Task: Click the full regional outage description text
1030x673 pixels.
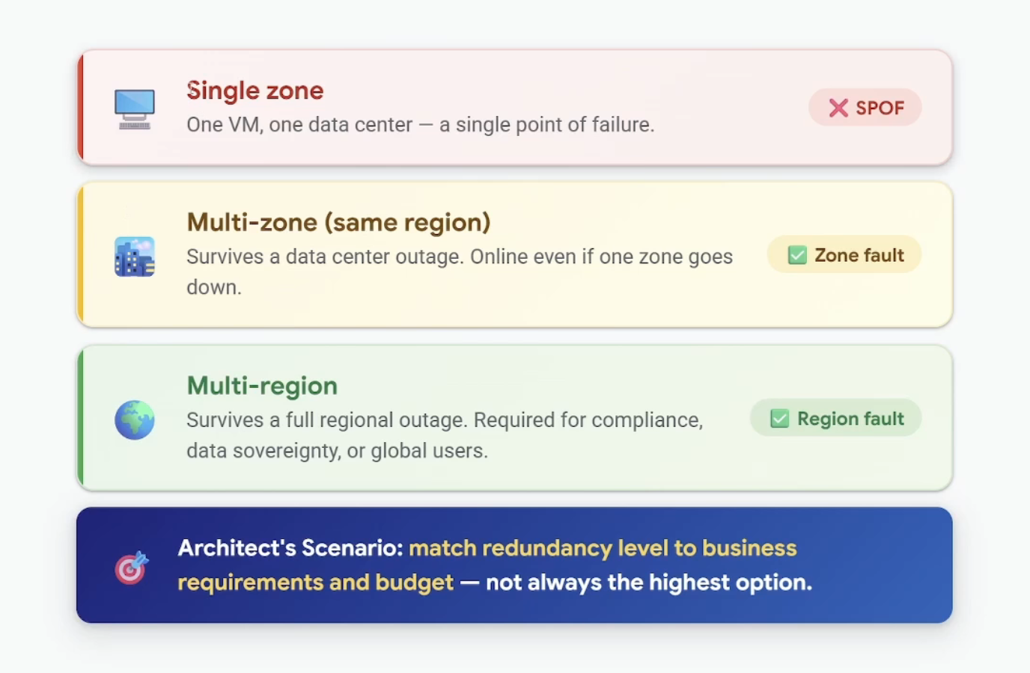Action: pos(445,434)
